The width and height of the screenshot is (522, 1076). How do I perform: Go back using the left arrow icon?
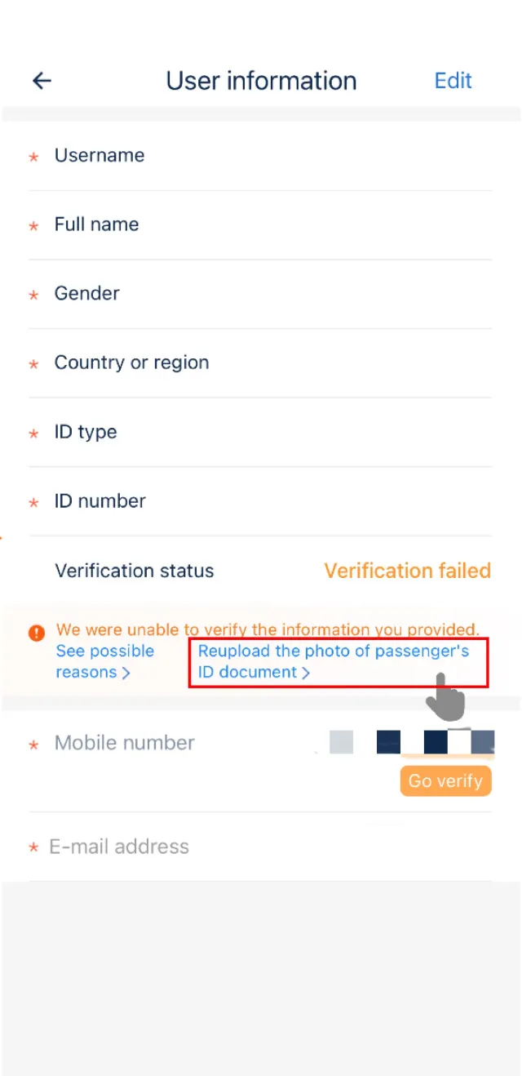[x=42, y=80]
